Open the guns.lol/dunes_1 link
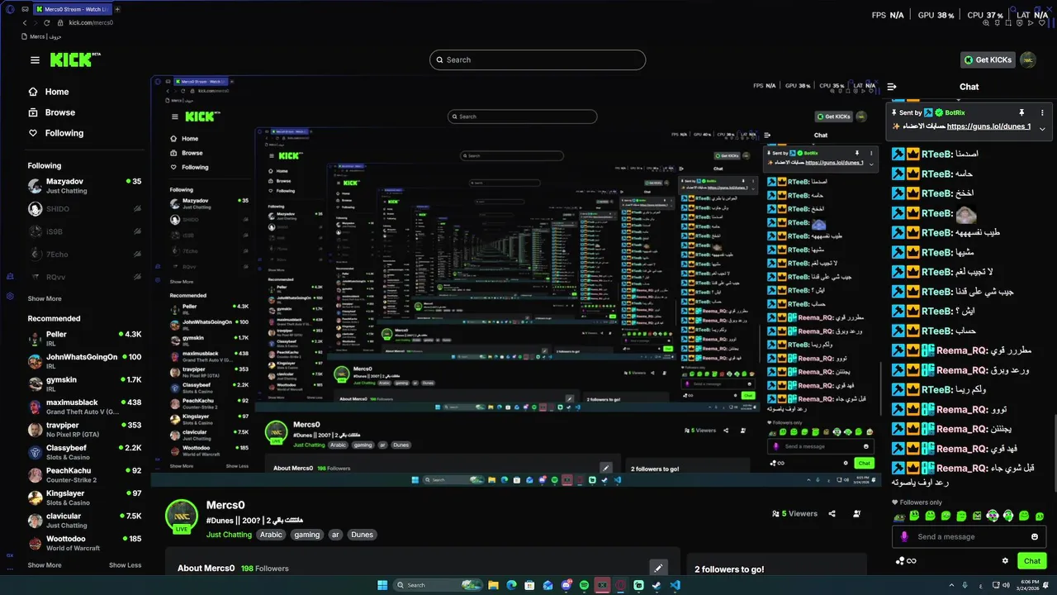This screenshot has height=595, width=1057. [x=988, y=126]
